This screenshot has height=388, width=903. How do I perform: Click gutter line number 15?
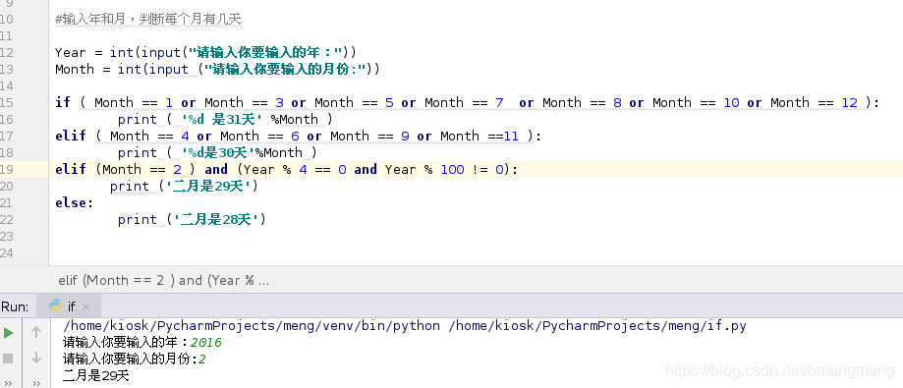point(6,102)
